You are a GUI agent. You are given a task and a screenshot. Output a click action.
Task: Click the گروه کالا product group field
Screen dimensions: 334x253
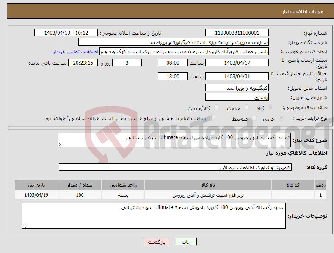tap(175, 168)
